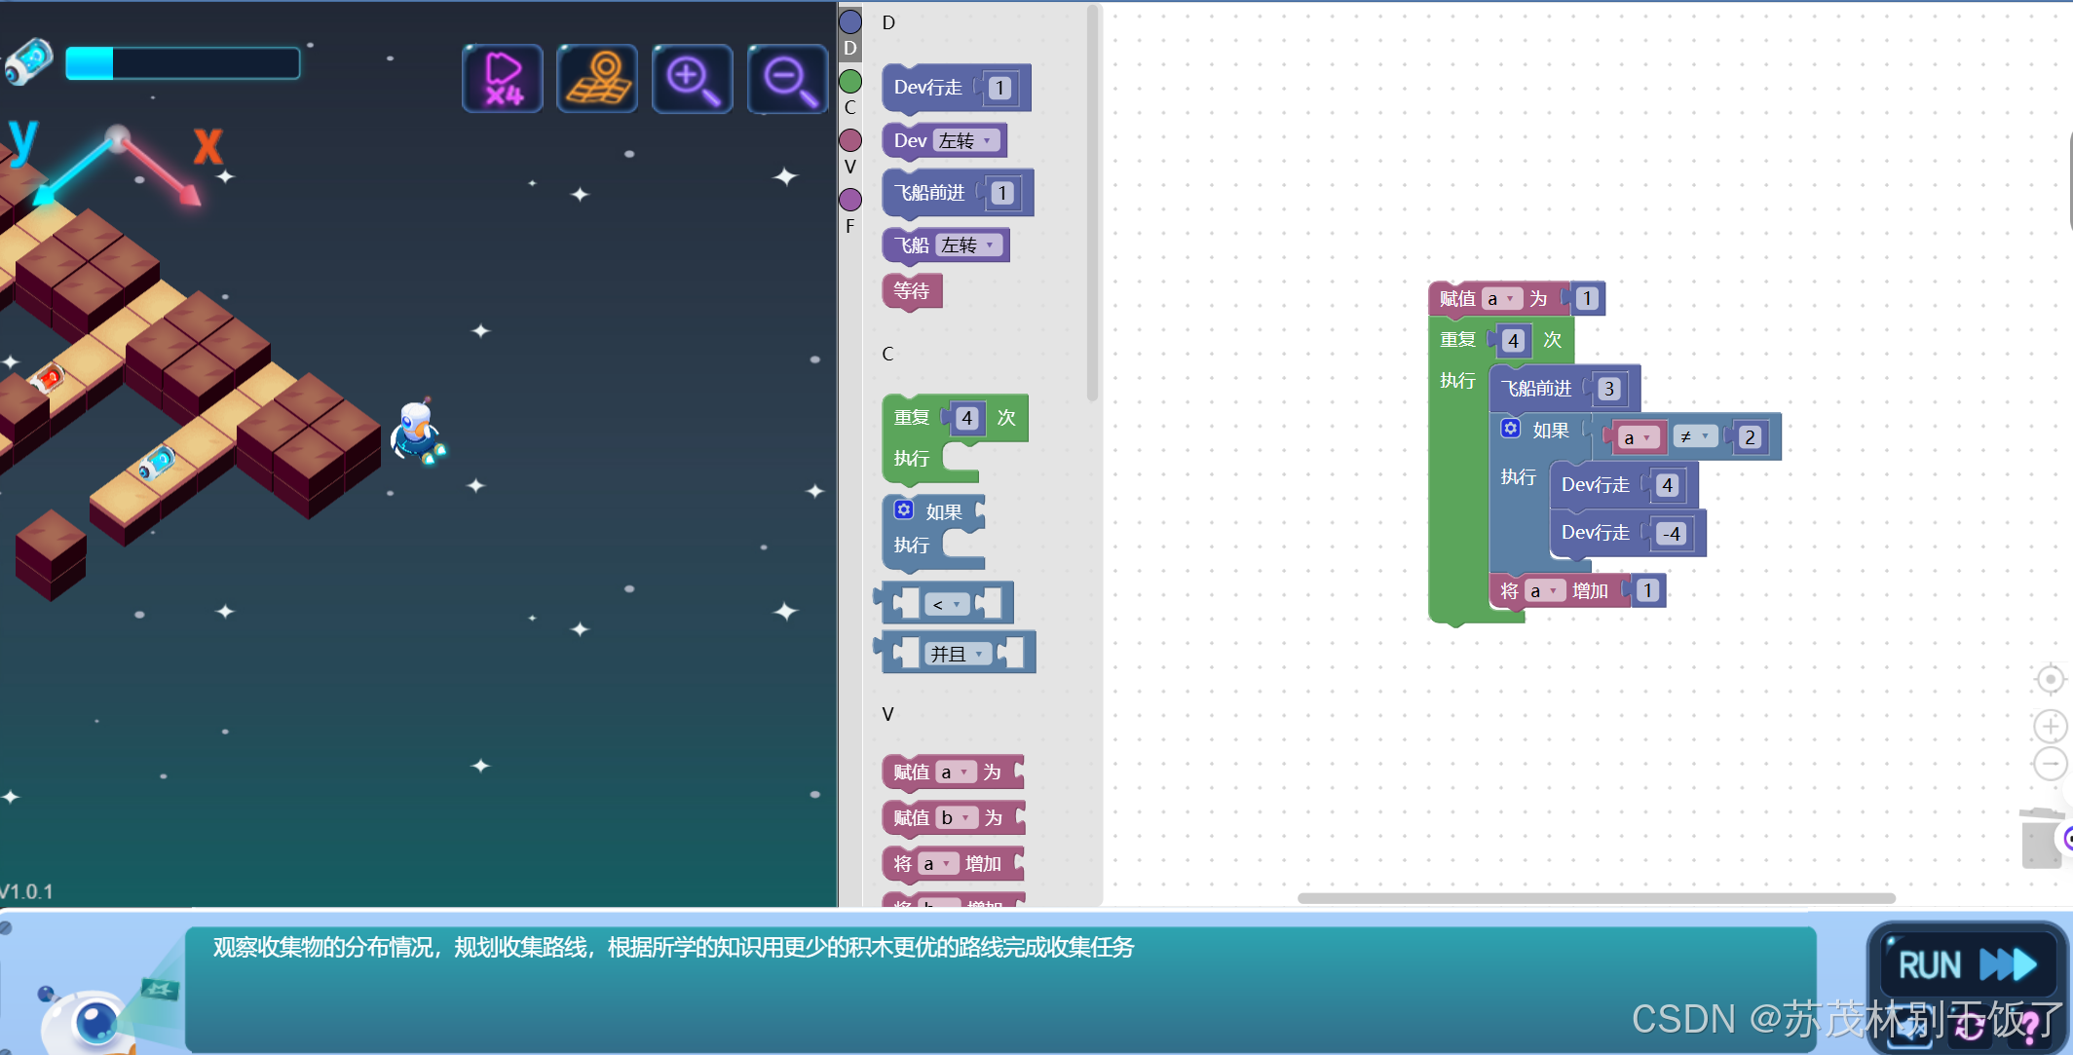Open the 并且 logic operator dropdown

tap(958, 654)
